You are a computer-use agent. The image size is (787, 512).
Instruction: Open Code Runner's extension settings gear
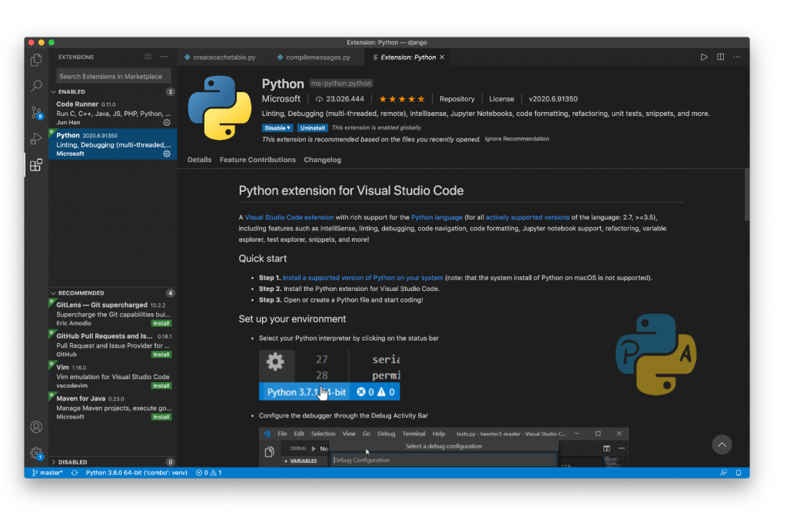pyautogui.click(x=164, y=122)
